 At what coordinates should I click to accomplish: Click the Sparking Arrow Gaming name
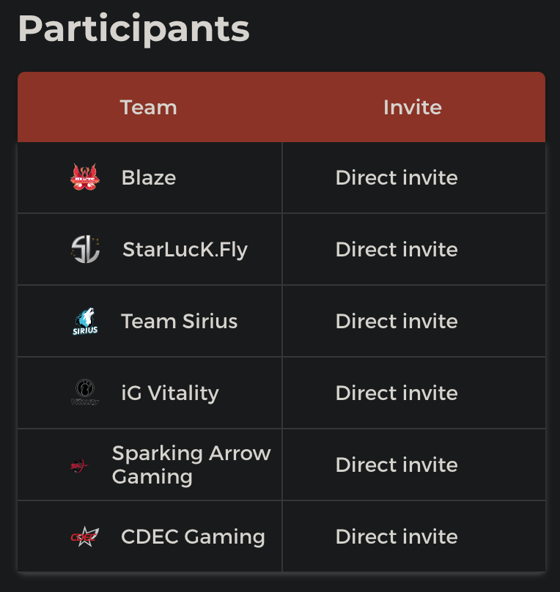[x=191, y=465]
